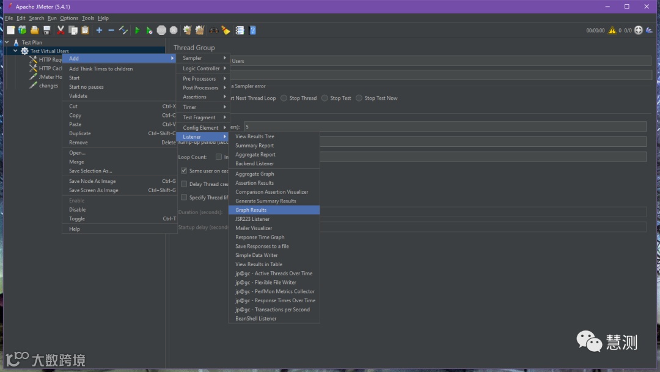The image size is (660, 372).
Task: Click the Test Virtual Users gear icon
Action: 24,51
